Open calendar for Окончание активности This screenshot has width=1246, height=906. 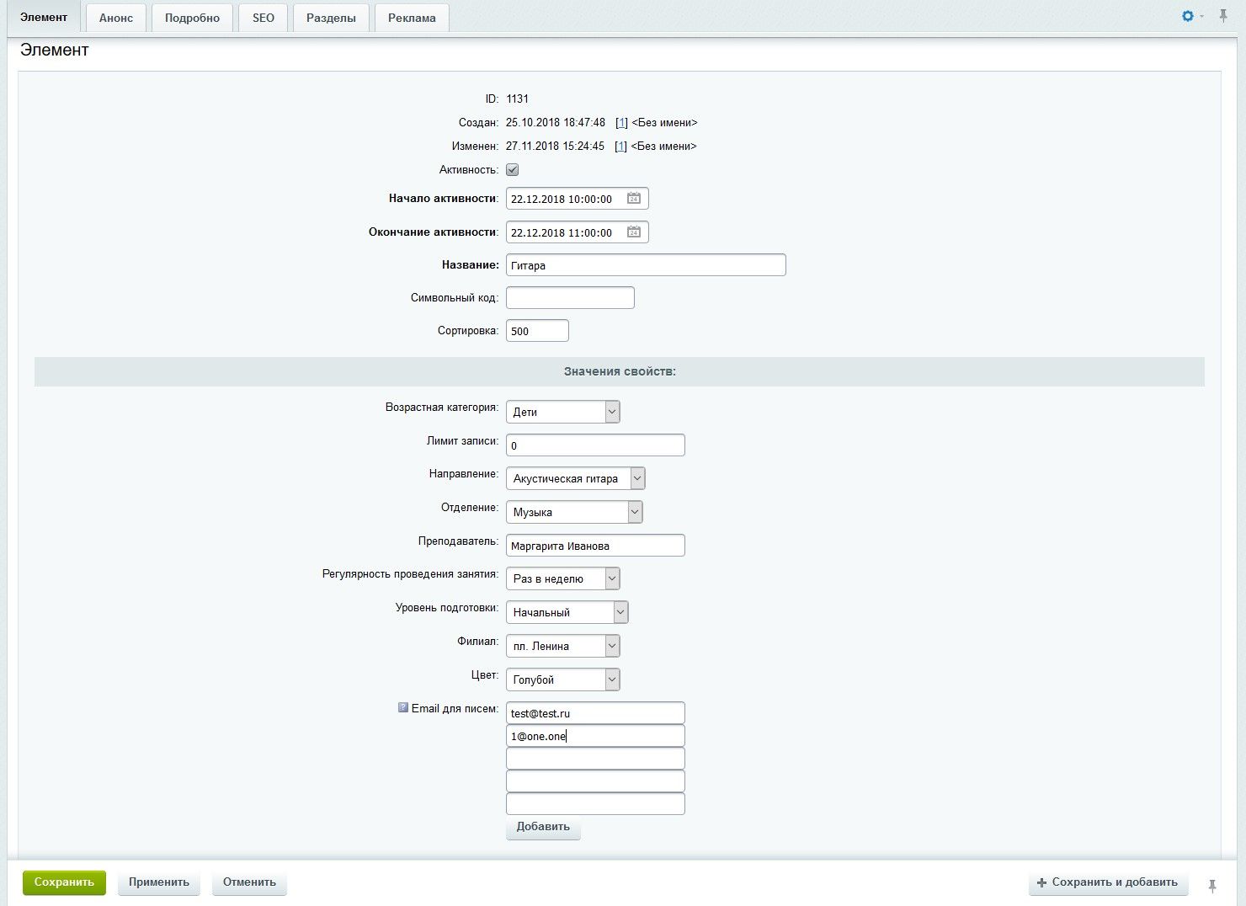pyautogui.click(x=634, y=232)
